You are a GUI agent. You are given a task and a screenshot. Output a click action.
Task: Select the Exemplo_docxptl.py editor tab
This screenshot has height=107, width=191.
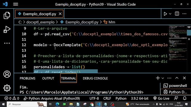pyautogui.click(x=39, y=14)
